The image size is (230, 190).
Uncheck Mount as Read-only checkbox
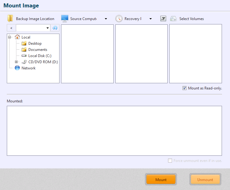pos(185,88)
